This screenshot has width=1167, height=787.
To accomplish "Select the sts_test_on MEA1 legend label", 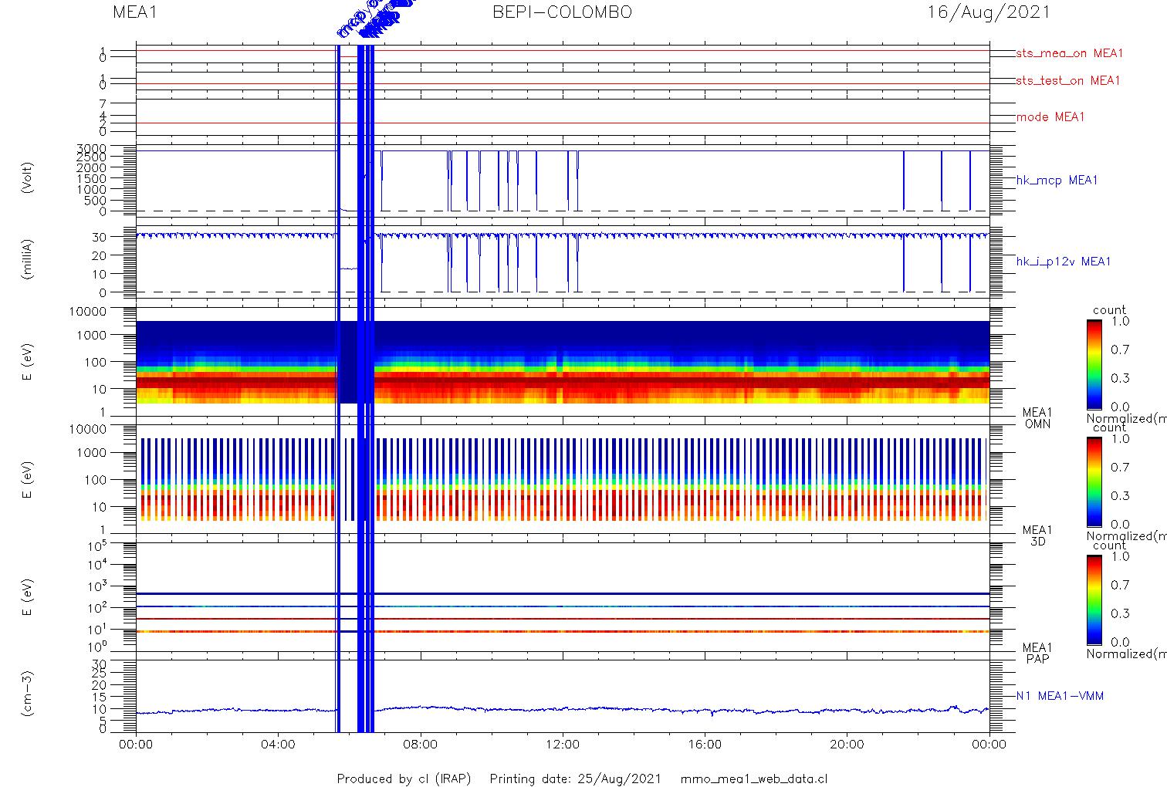I will (1068, 80).
